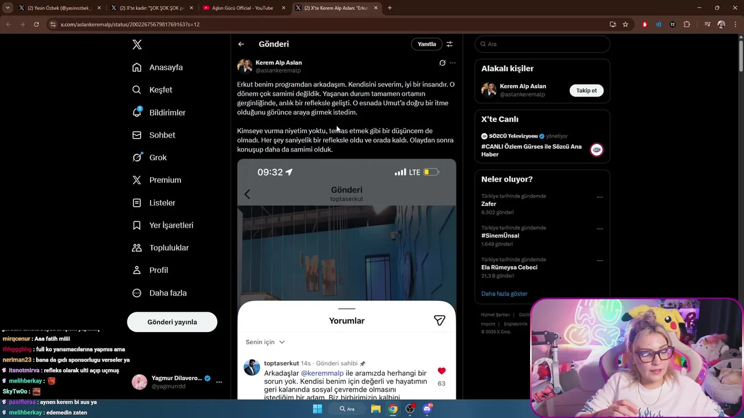
Task: Expand the Senin için comment filter
Action: [x=265, y=342]
